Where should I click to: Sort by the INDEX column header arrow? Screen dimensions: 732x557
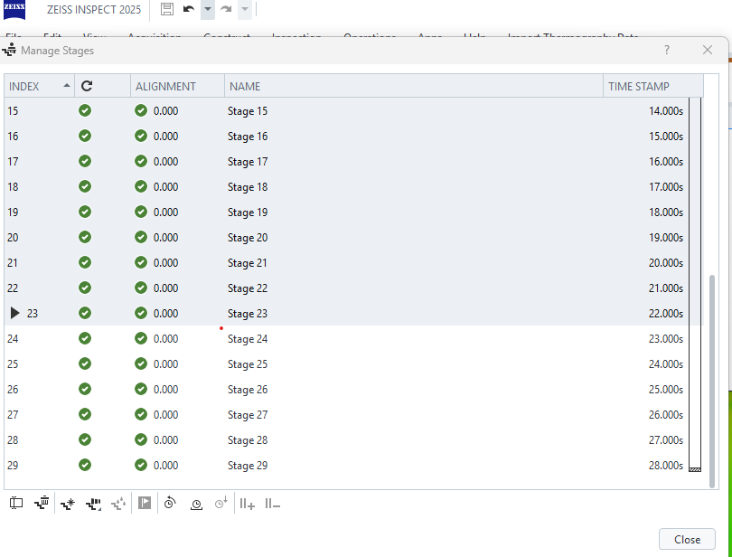[x=67, y=86]
